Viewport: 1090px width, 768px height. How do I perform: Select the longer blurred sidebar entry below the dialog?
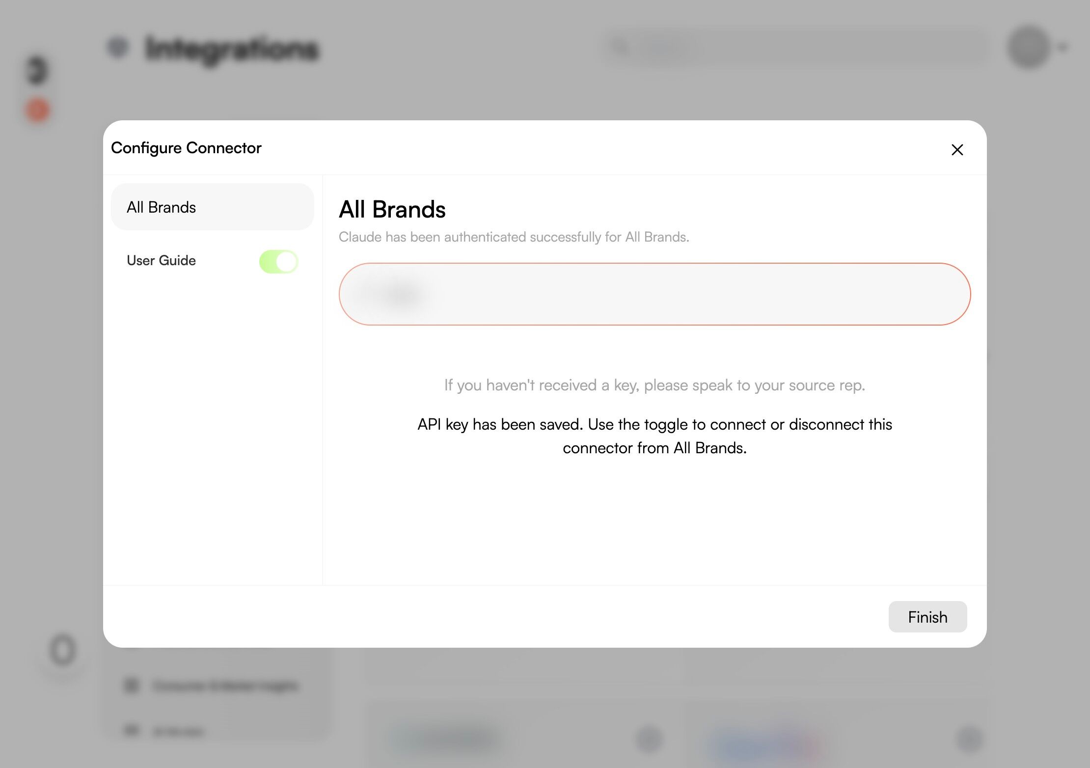click(225, 686)
